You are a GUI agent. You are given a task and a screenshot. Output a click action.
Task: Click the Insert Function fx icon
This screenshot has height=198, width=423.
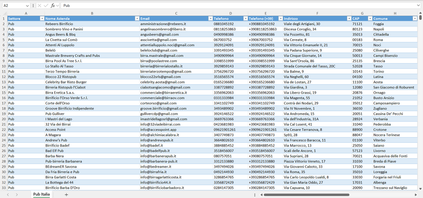click(x=53, y=6)
